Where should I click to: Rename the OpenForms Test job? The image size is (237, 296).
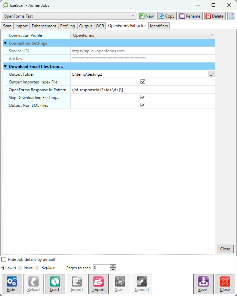[x=190, y=16]
